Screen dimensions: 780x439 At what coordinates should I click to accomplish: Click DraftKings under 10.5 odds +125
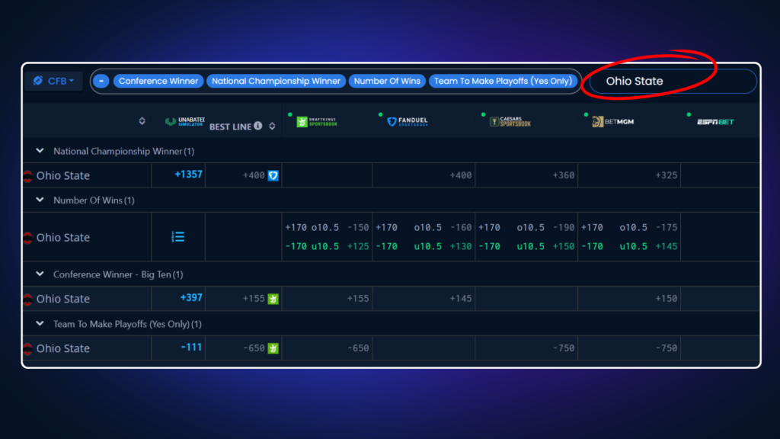click(358, 246)
